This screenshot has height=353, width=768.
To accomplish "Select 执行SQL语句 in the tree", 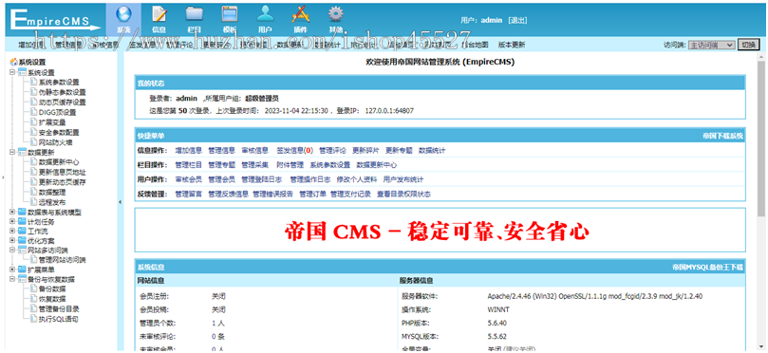I will 58,319.
